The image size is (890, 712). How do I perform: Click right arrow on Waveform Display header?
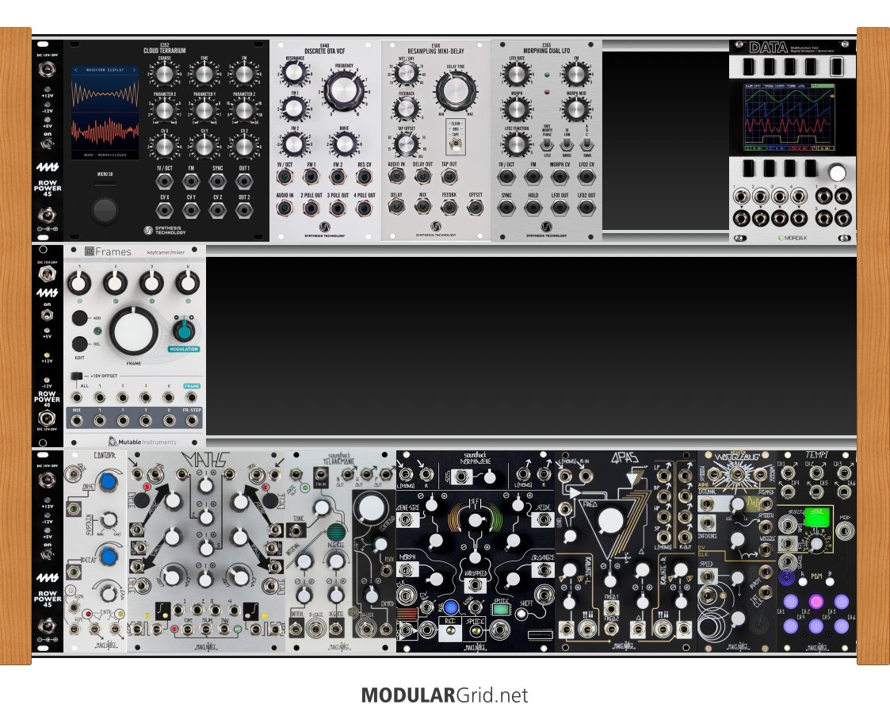134,71
